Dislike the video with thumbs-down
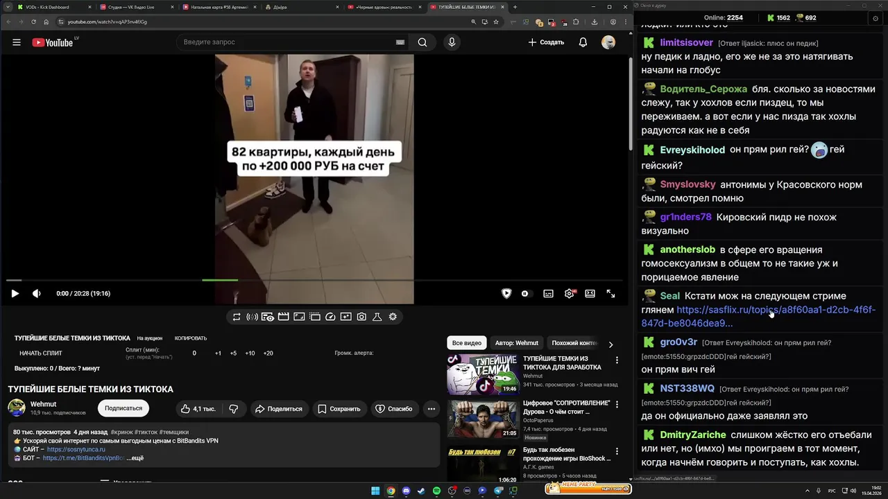 pyautogui.click(x=234, y=409)
